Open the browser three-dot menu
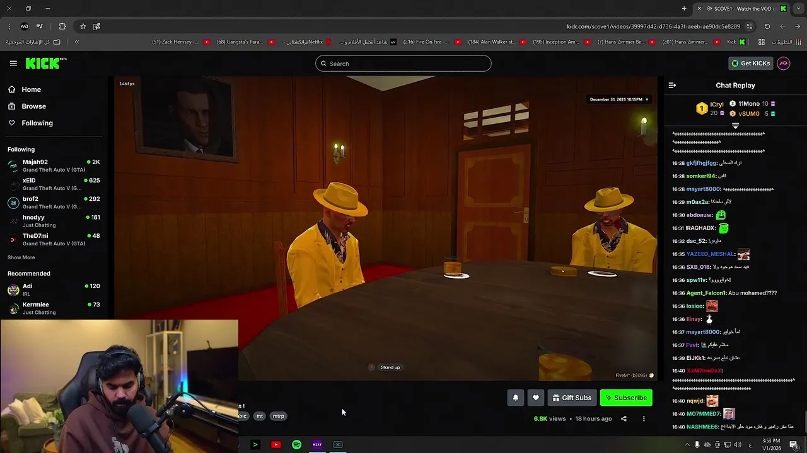807x453 pixels. click(9, 26)
